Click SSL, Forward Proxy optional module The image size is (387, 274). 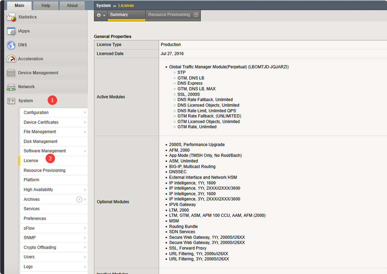[188, 248]
